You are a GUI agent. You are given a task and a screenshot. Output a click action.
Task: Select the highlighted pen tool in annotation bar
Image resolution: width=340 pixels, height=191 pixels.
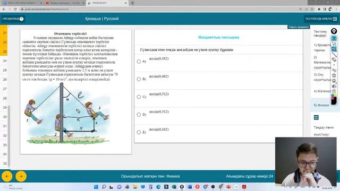point(334,49)
